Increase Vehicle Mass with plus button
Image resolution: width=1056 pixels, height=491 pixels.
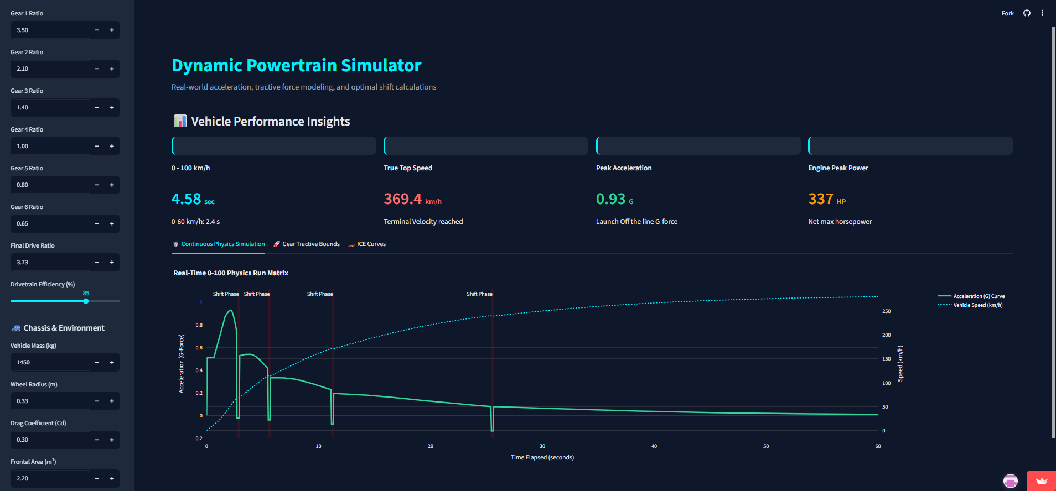(x=112, y=362)
